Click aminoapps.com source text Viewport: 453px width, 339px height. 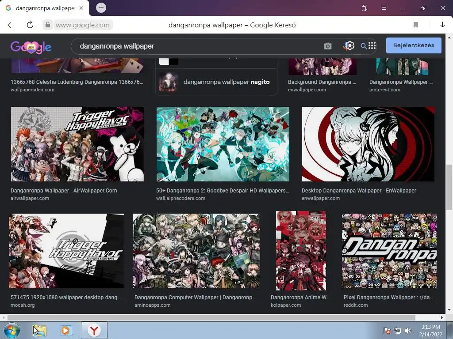(x=152, y=305)
